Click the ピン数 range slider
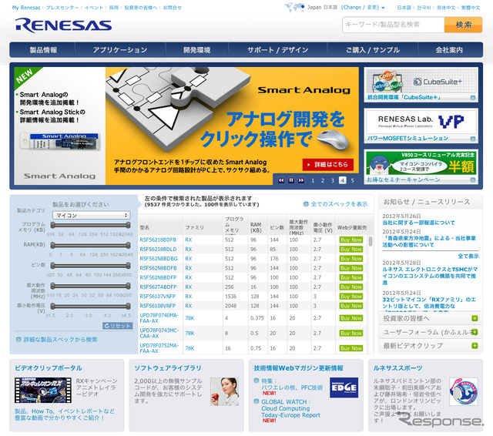Screen dimensions: 493x436 (91, 266)
